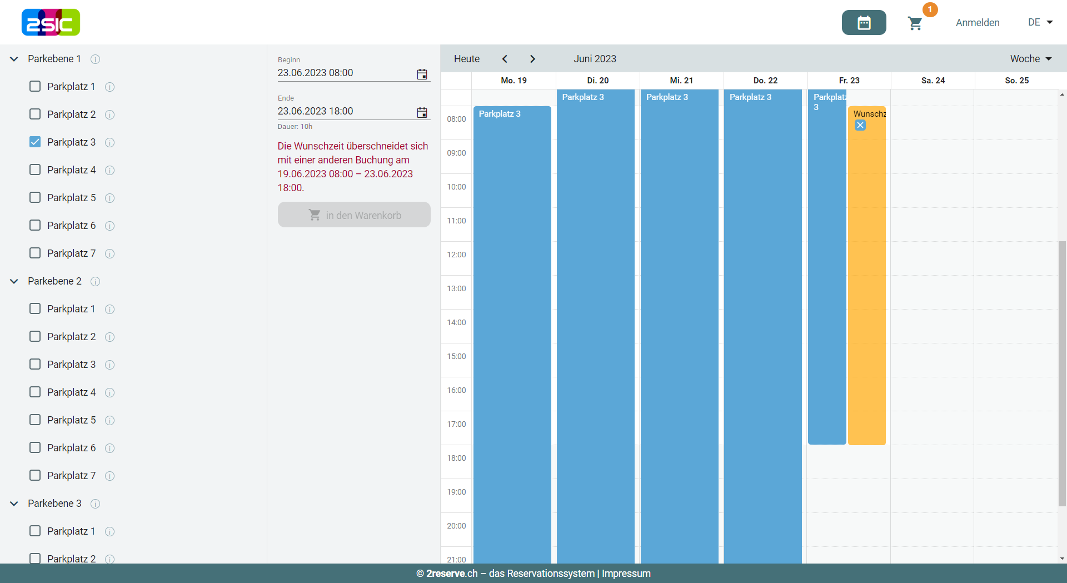Select the Mo. 19 day header
Screen dimensions: 1067x583
click(513, 81)
